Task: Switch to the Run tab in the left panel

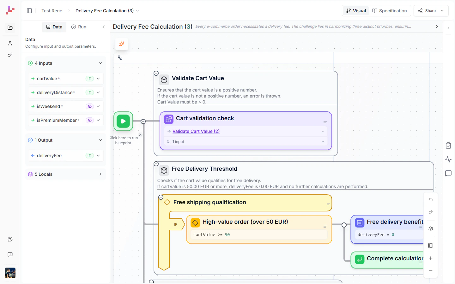Action: click(x=79, y=27)
